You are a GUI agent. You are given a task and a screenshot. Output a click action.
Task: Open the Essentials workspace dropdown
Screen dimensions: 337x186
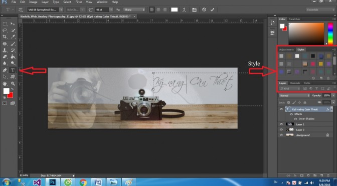coord(320,9)
